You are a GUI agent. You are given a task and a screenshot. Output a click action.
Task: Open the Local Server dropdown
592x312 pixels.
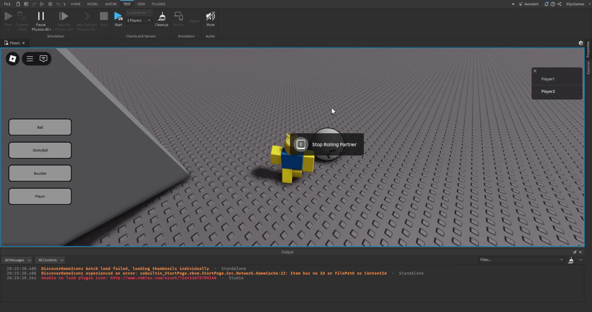coord(139,13)
